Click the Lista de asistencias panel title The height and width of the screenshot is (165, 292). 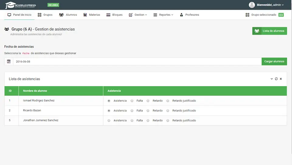pyautogui.click(x=24, y=79)
